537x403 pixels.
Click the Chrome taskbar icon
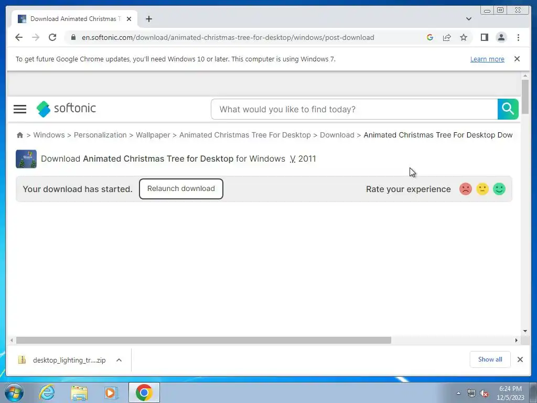coord(144,393)
